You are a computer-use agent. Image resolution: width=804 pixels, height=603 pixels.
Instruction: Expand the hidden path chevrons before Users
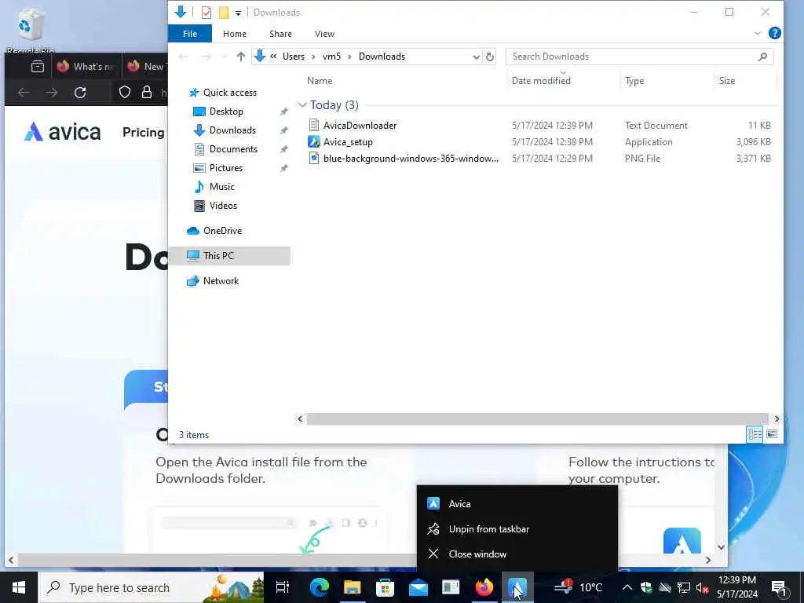click(x=273, y=57)
